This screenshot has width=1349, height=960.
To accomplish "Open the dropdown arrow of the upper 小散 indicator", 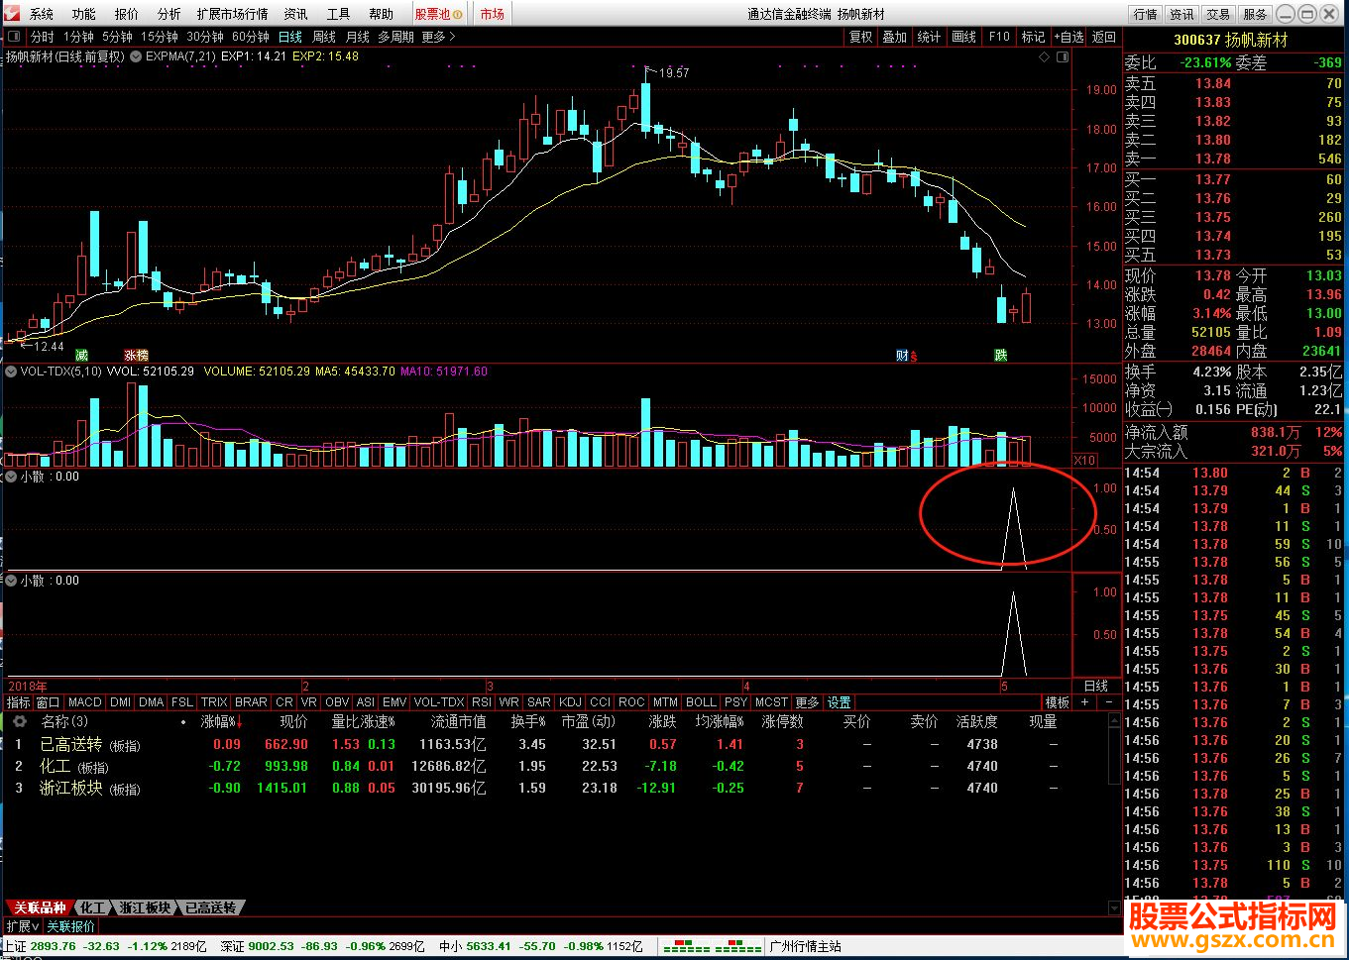I will 11,477.
